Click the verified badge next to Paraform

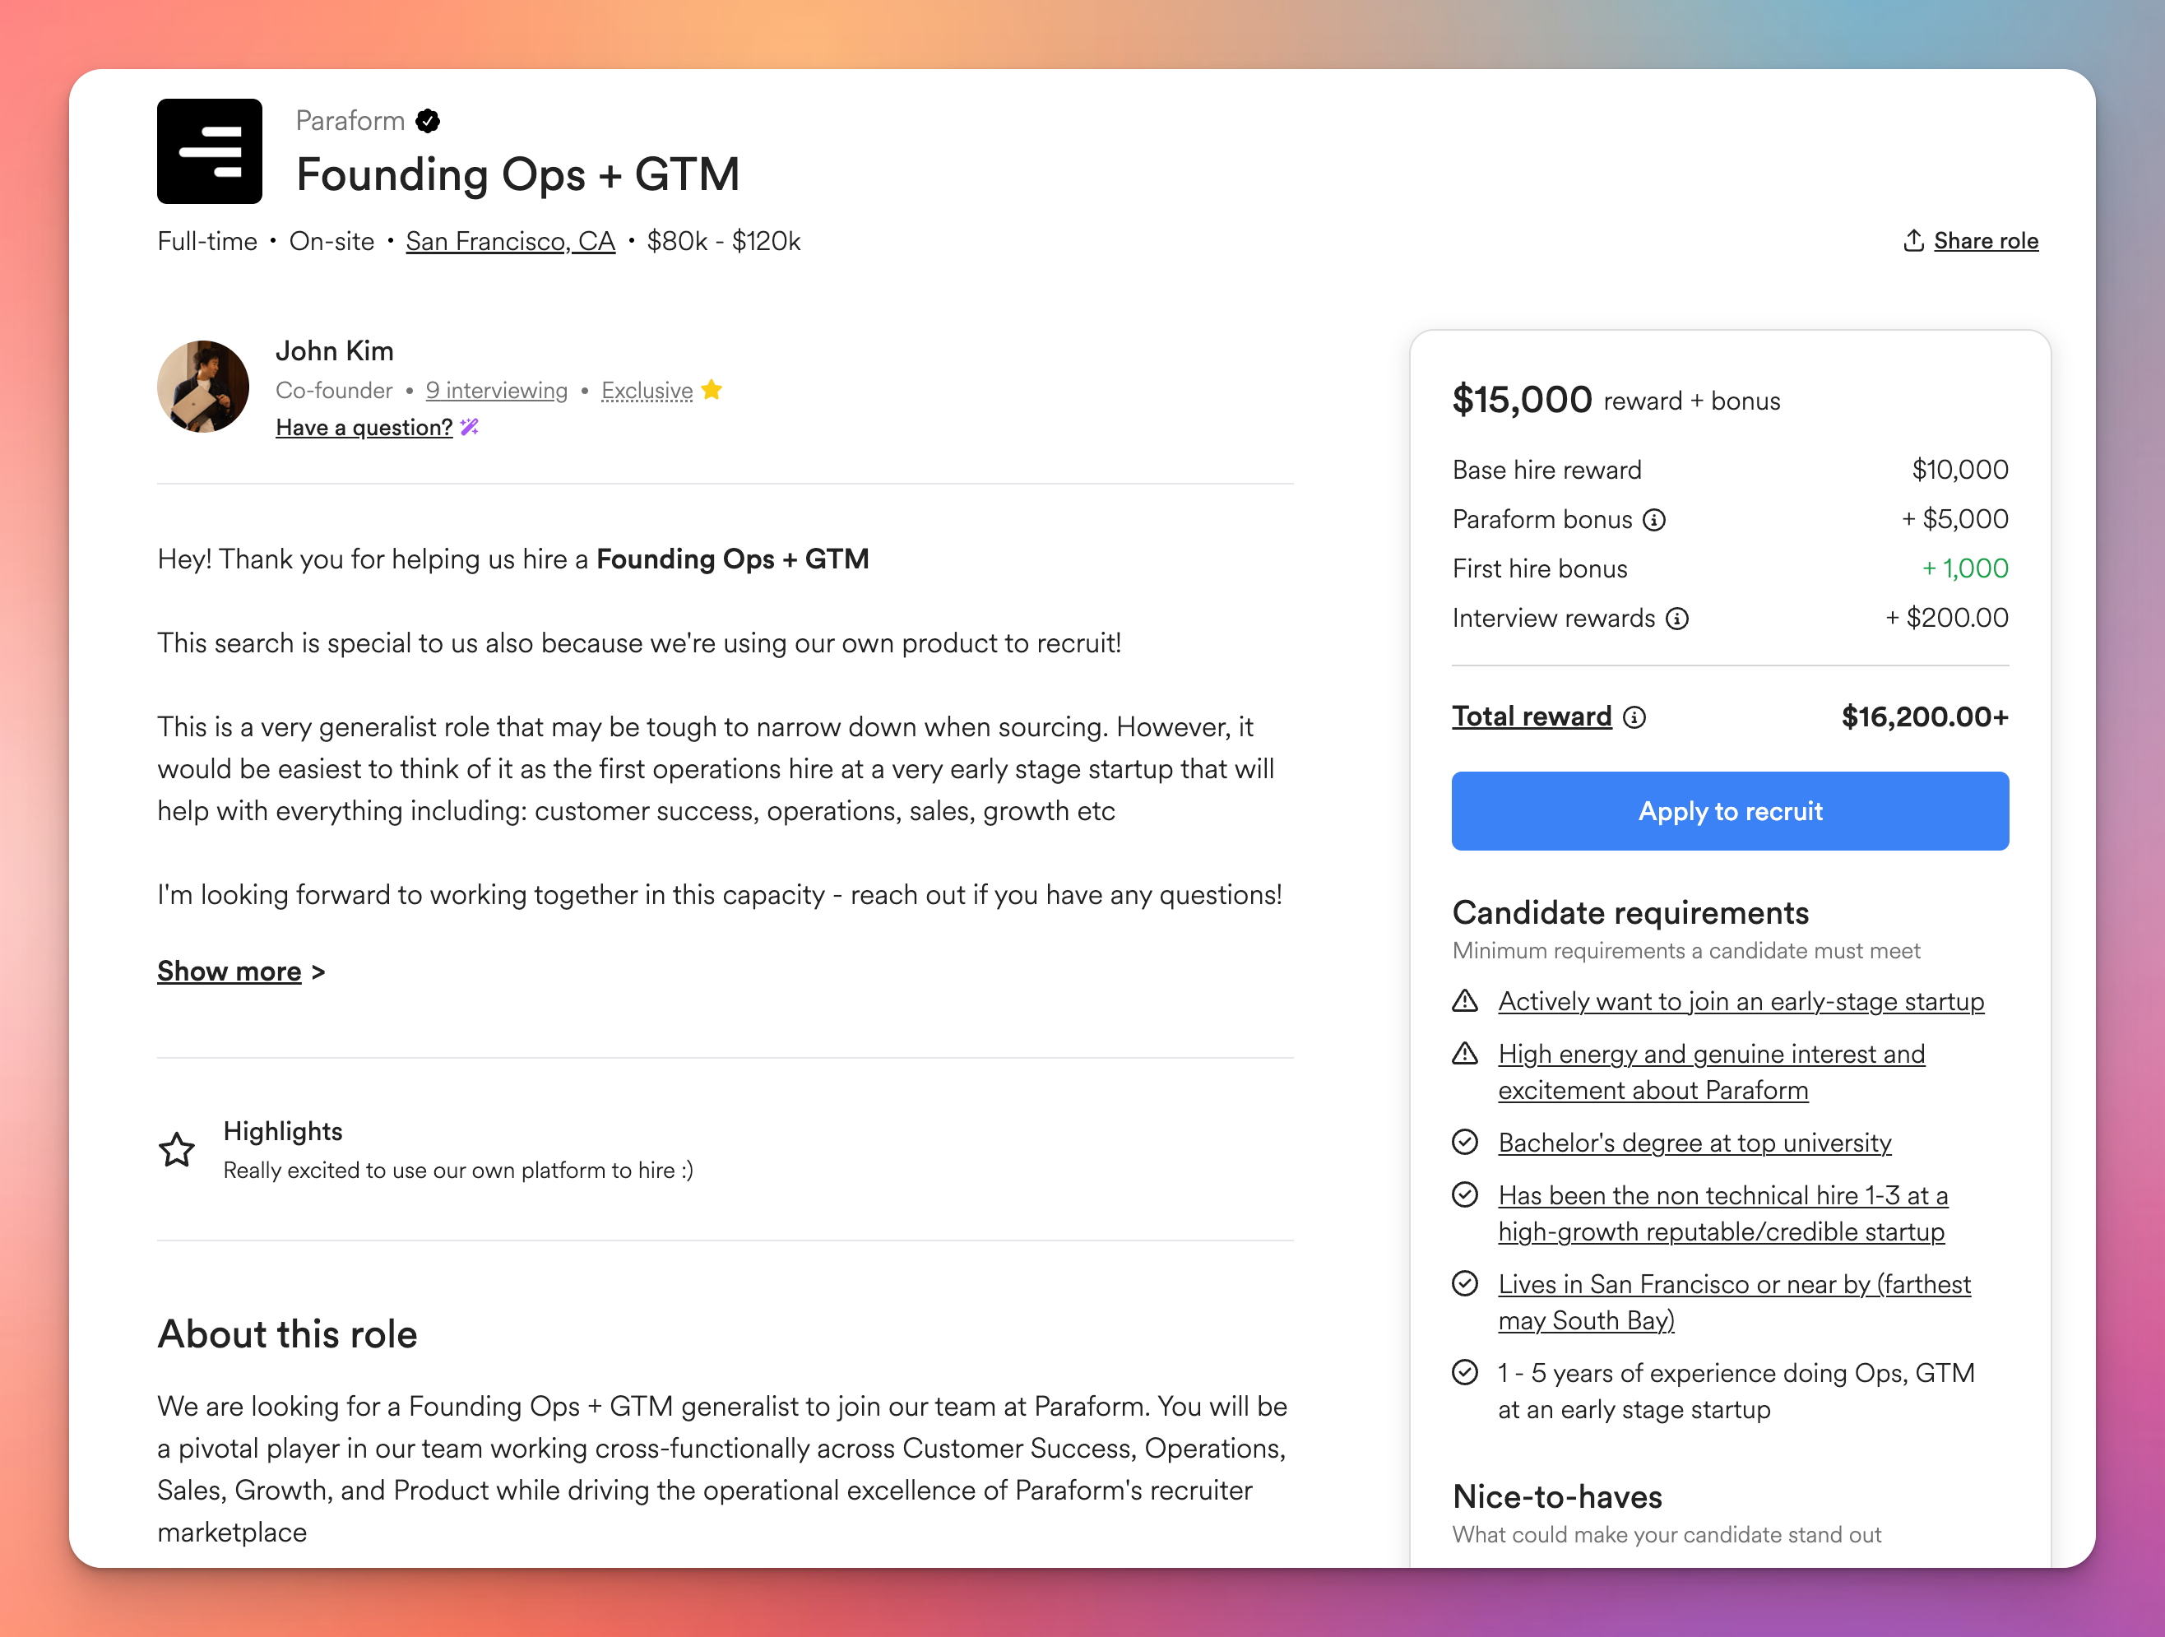click(x=428, y=122)
